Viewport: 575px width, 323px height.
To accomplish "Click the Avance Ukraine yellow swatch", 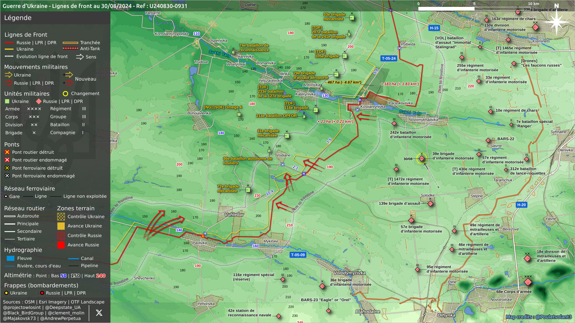I will click(x=61, y=226).
